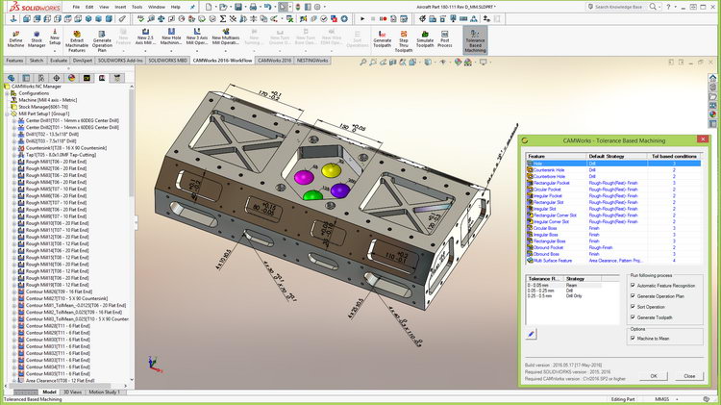Open the Stock Manager tool
The height and width of the screenshot is (405, 721).
[37, 36]
